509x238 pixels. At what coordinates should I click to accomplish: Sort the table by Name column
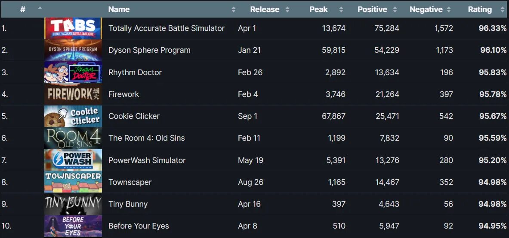119,9
